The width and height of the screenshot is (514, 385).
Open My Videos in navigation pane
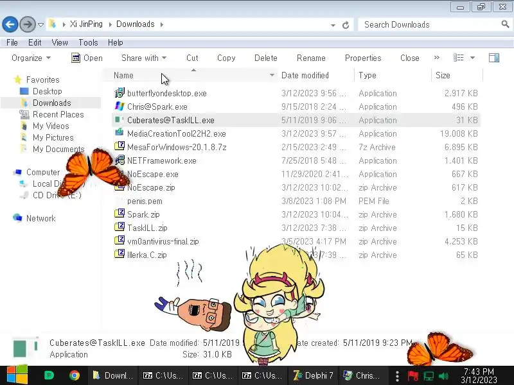[51, 126]
